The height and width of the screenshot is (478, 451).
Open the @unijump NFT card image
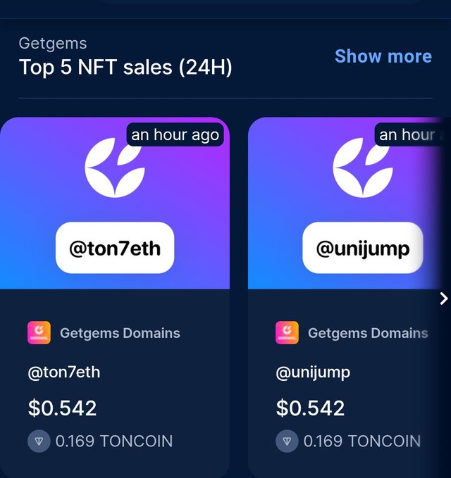[x=350, y=203]
